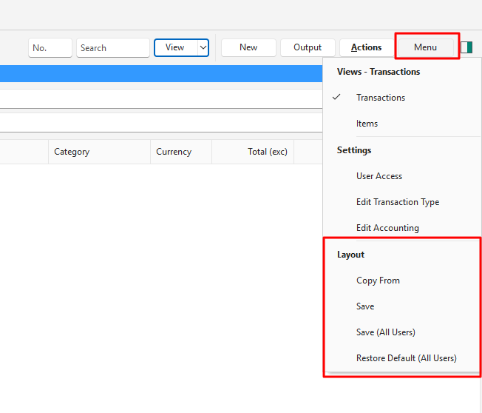
Task: Click the green panel icon beside Menu
Action: [x=466, y=47]
